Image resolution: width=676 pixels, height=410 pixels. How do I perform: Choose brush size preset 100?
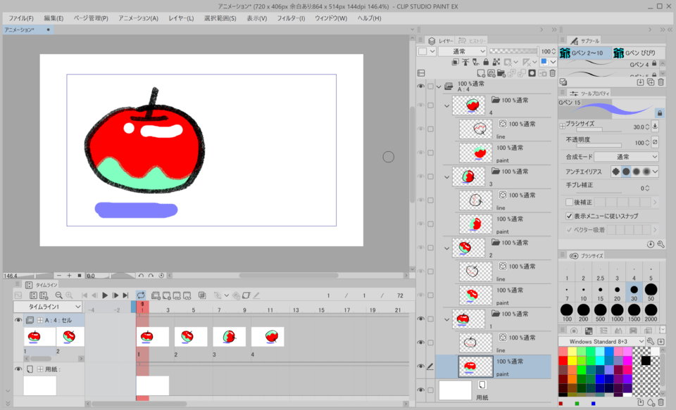567,313
